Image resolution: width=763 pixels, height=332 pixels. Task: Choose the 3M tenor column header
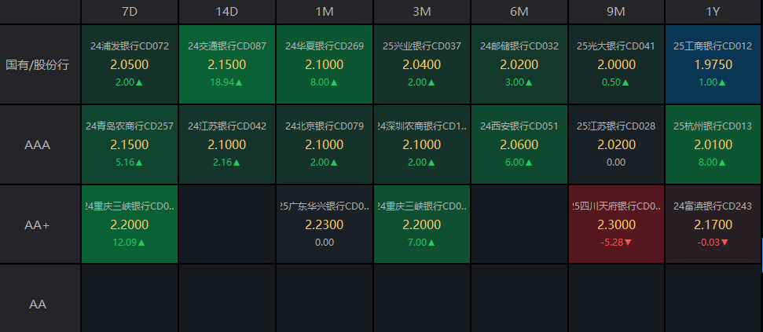(x=422, y=12)
